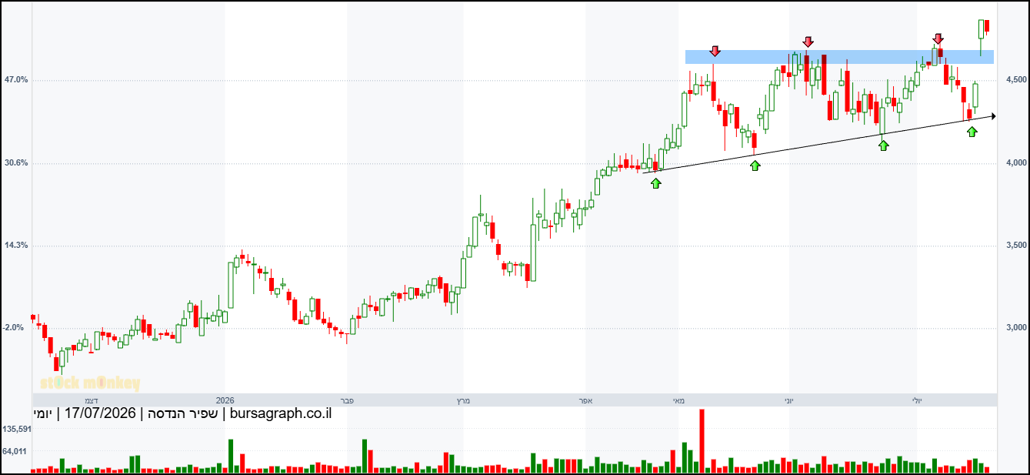Click the 135,591 volume axis label

17,430
